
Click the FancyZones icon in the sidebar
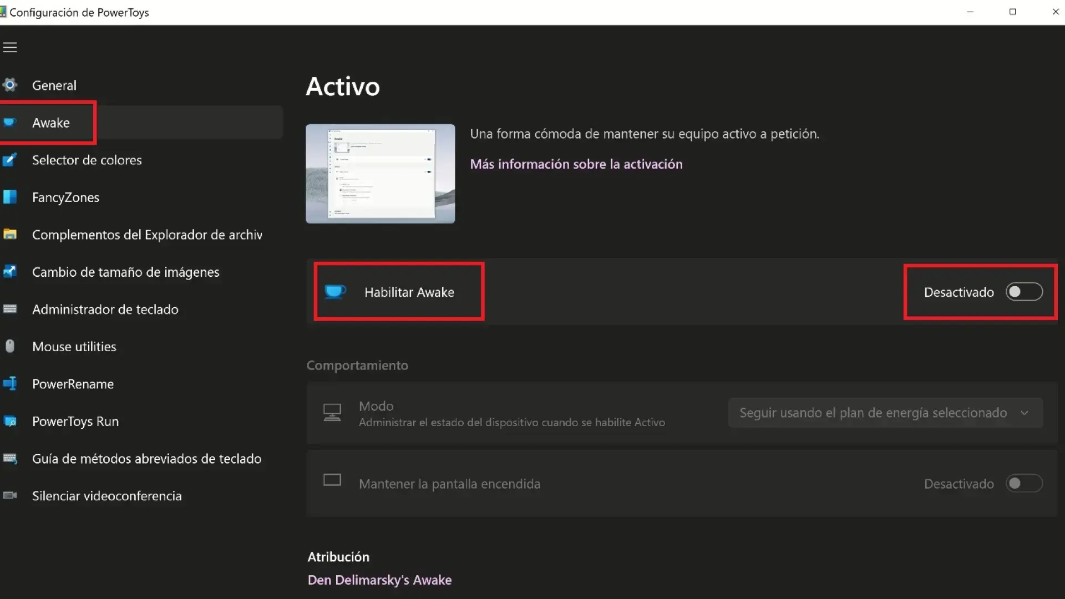point(10,197)
